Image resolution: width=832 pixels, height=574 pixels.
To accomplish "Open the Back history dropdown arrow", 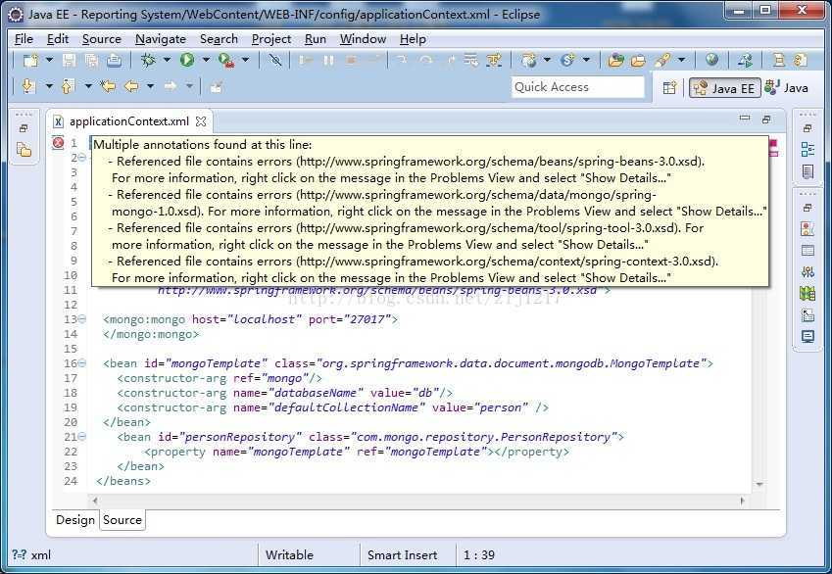I will (x=151, y=86).
